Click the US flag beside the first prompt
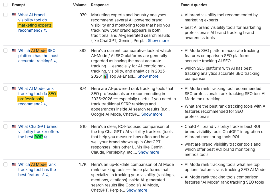Image resolution: width=270 pixels, height=195 pixels. (x=14, y=15)
